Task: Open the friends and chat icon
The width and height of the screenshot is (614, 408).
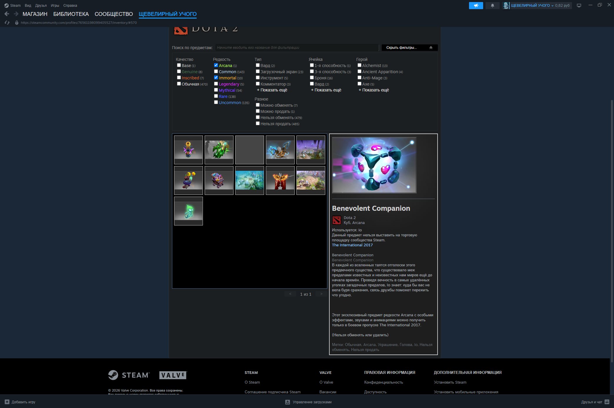Action: tap(607, 402)
